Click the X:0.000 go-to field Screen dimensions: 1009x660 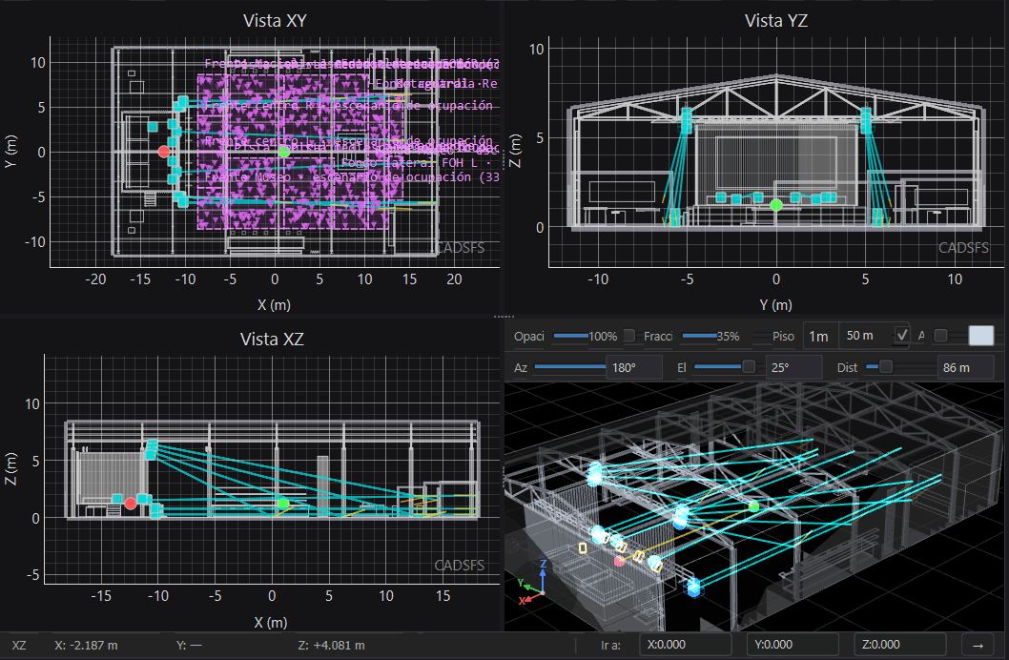(x=686, y=645)
